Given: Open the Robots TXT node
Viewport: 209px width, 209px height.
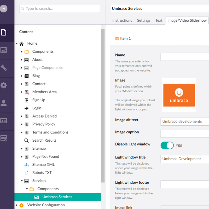Looking at the screenshot, I should 42,173.
